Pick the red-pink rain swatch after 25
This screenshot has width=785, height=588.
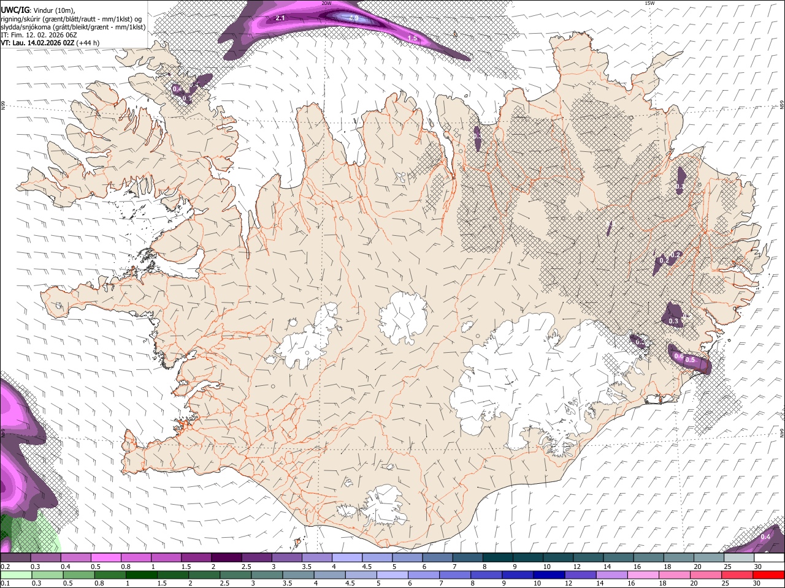pos(737,575)
